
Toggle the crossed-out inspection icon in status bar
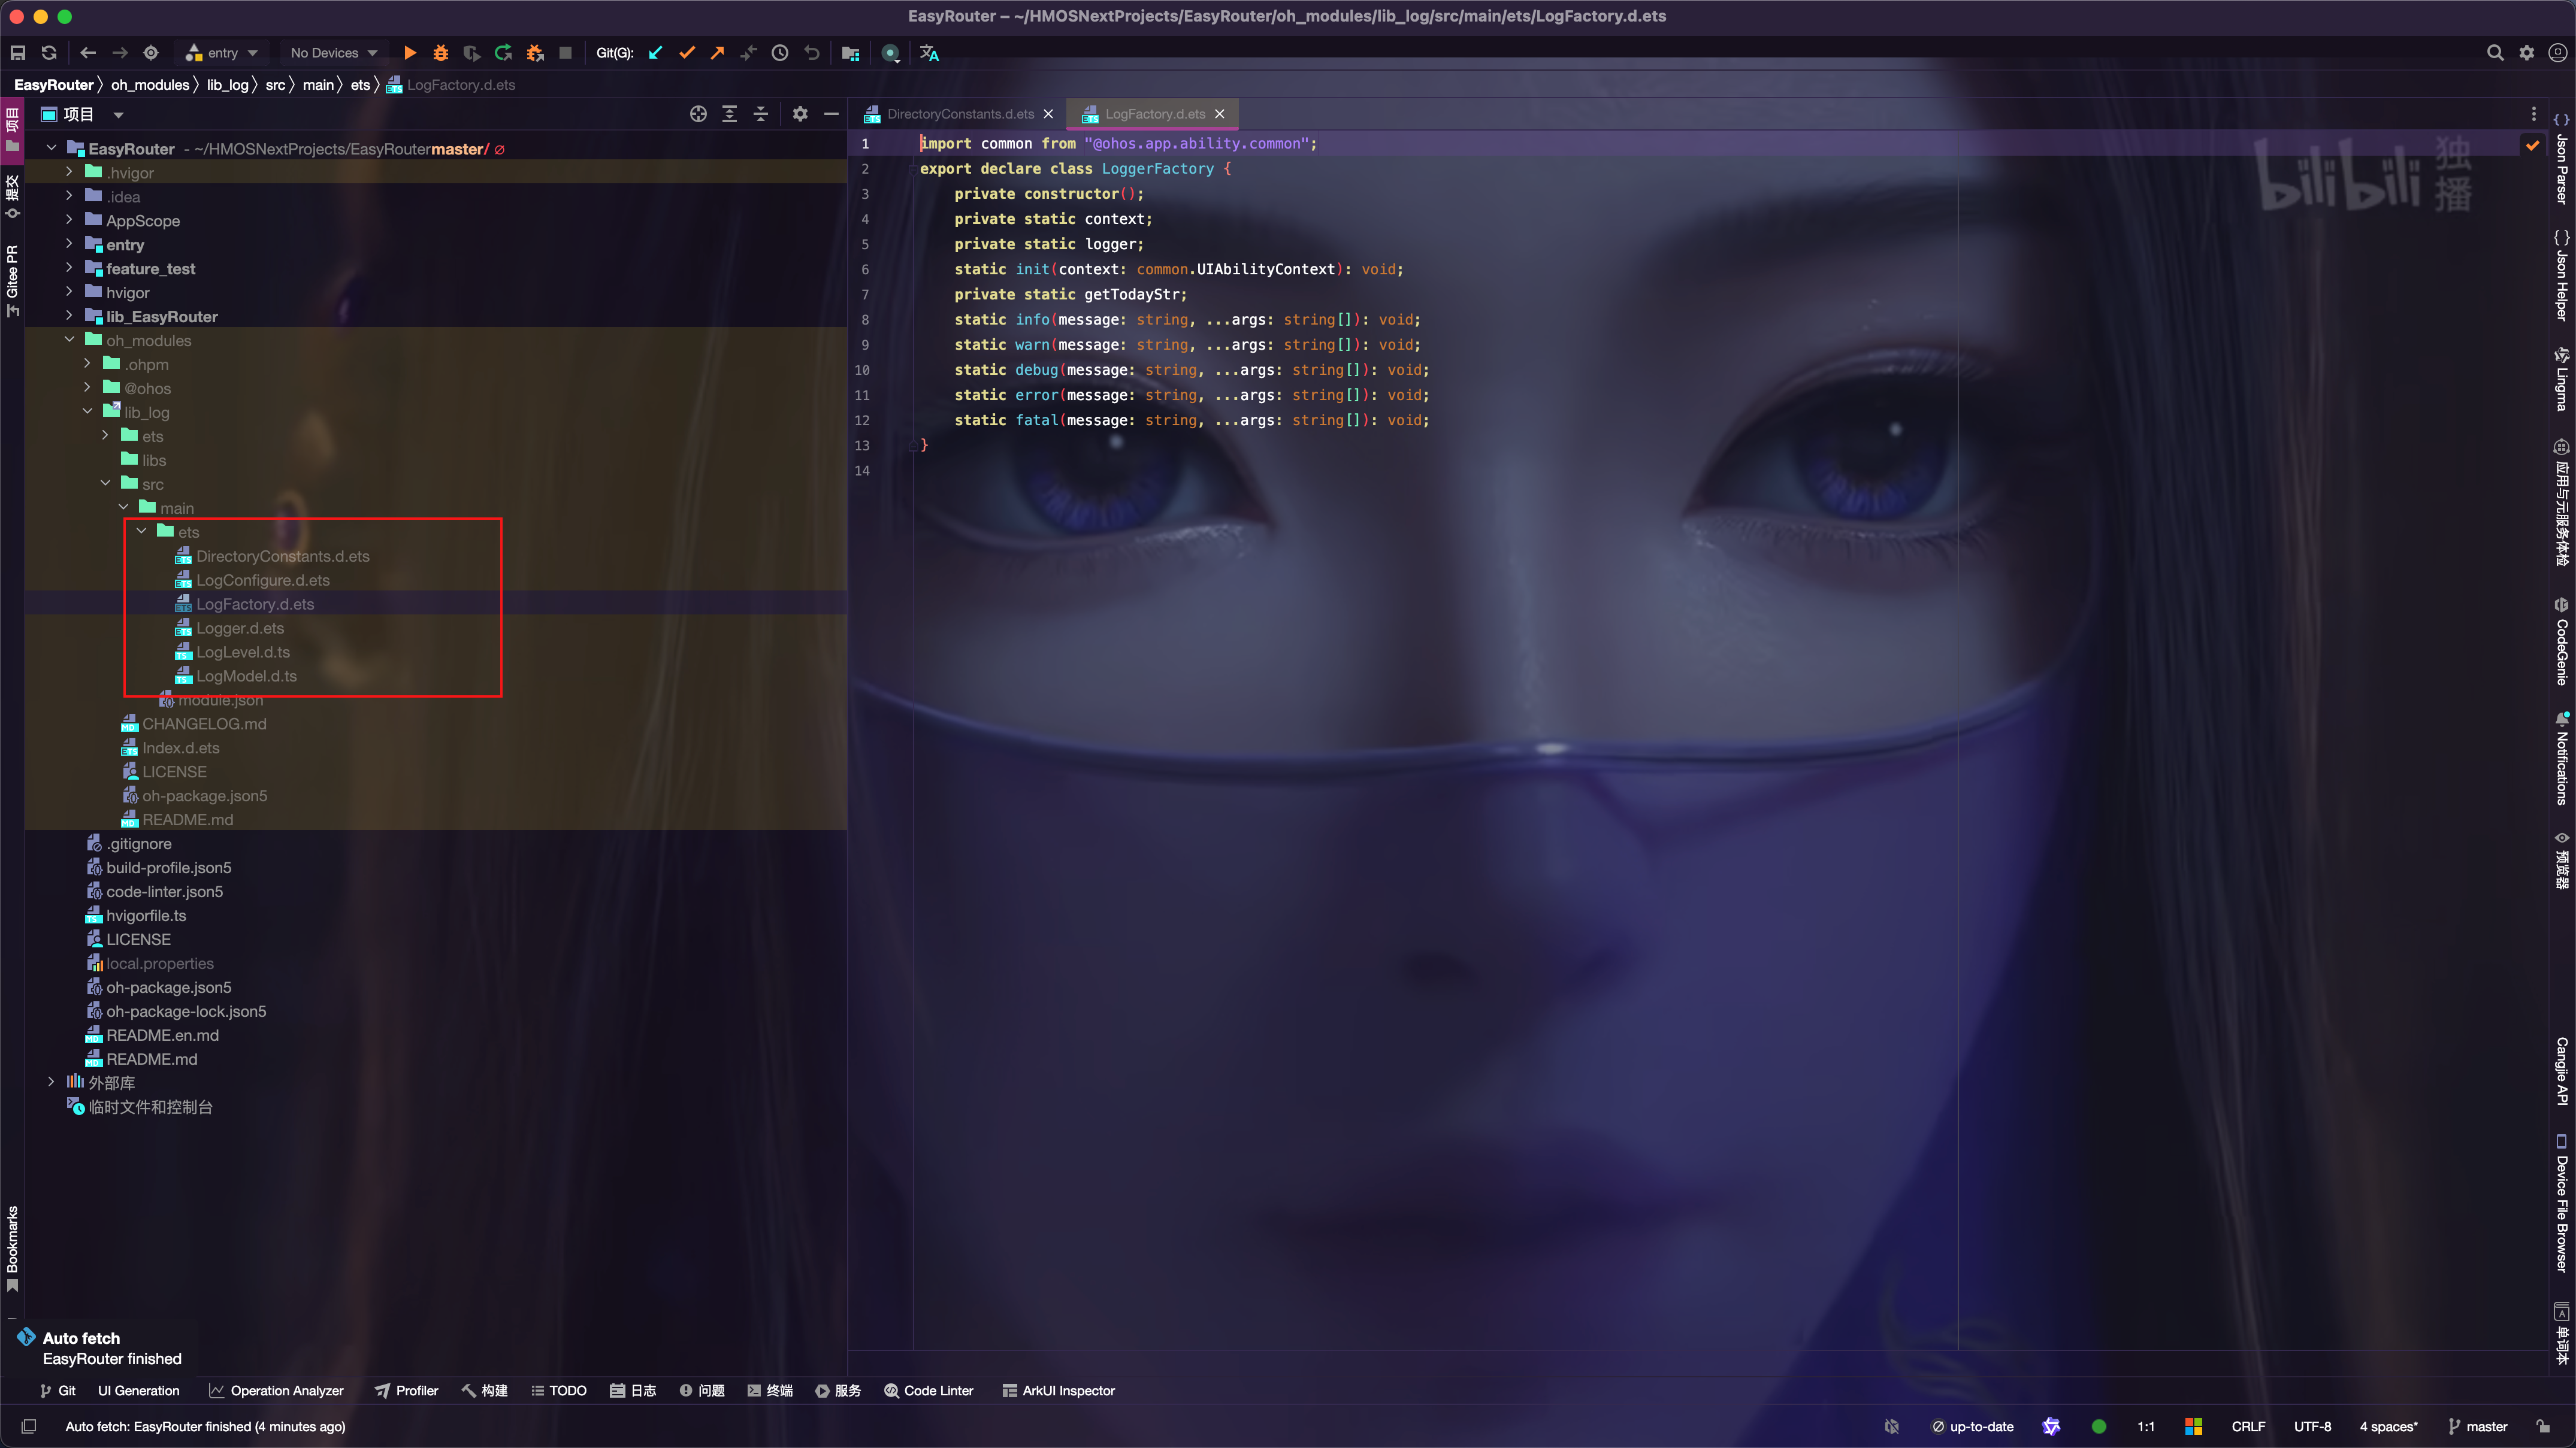1891,1426
